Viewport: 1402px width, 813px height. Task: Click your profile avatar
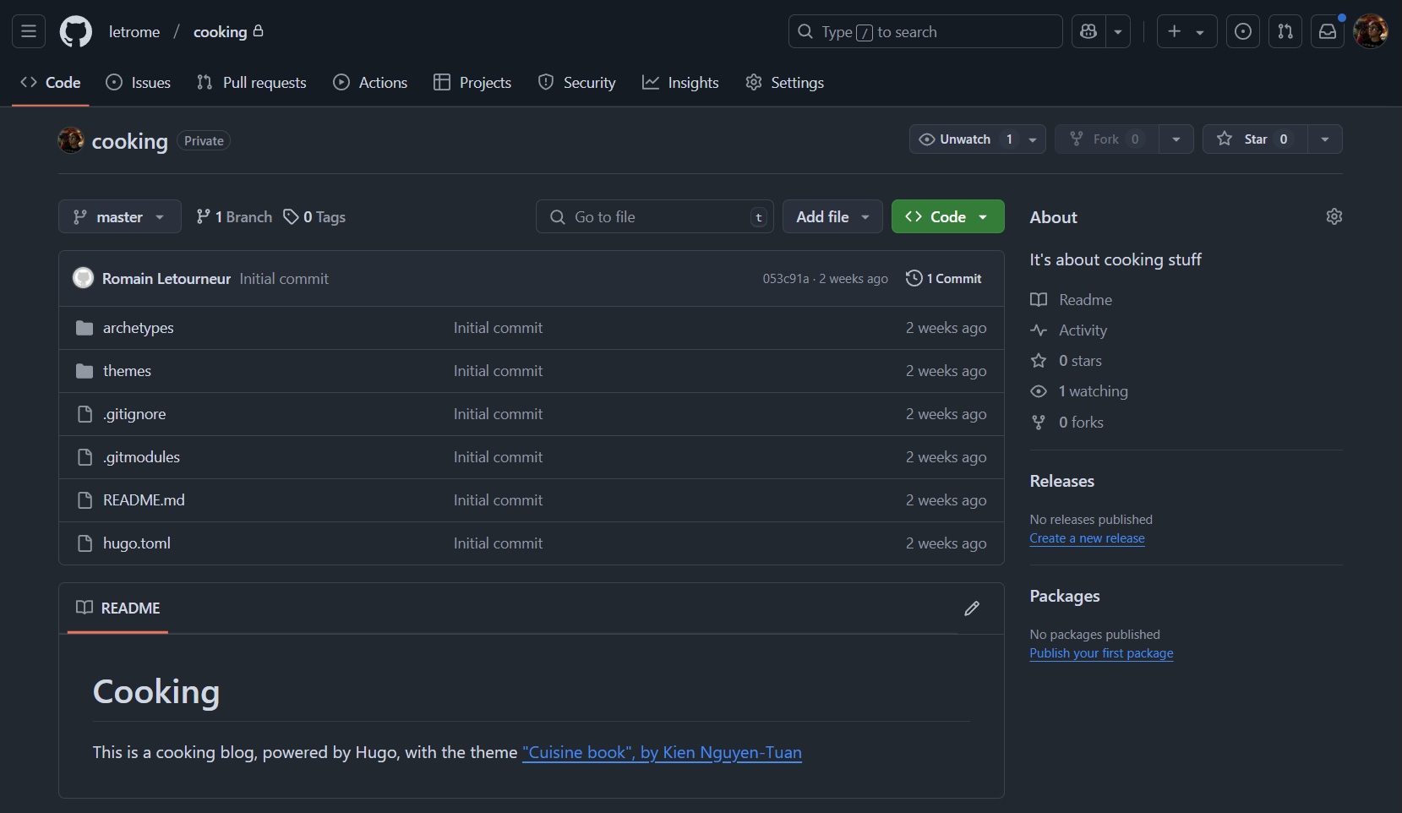1370,31
